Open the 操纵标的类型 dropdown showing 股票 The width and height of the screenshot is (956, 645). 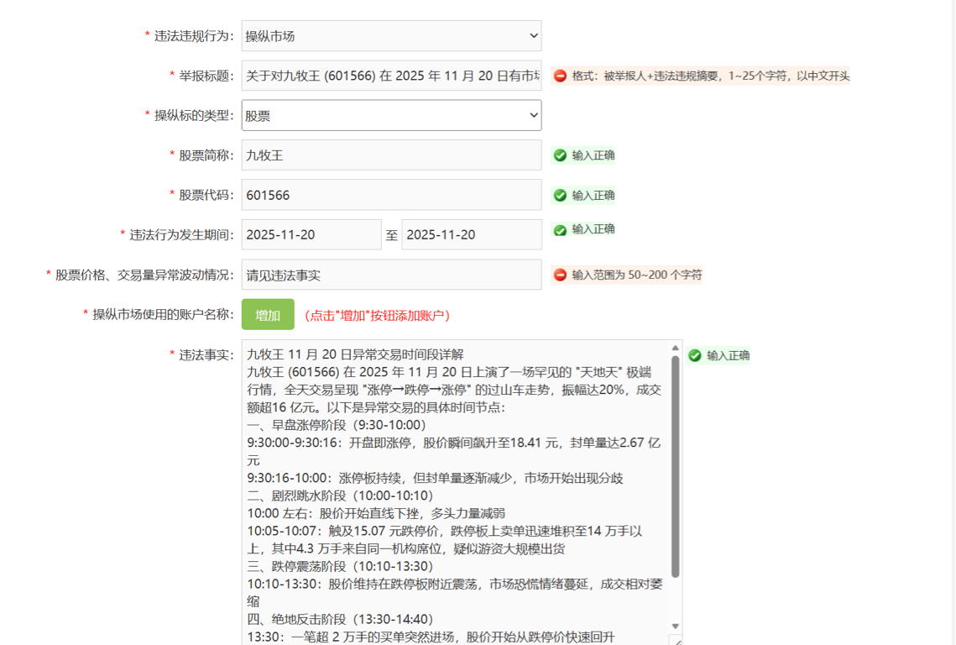(x=391, y=115)
